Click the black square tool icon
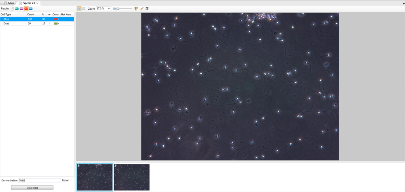 pyautogui.click(x=147, y=9)
